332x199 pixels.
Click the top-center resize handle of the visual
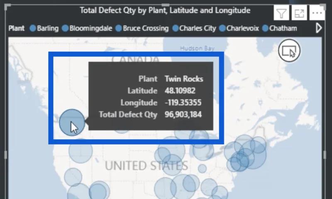click(165, 5)
